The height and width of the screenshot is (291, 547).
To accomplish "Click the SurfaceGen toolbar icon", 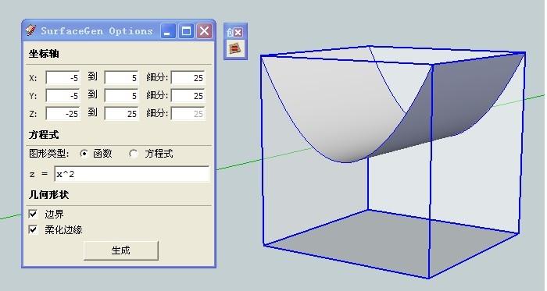I will pos(235,48).
